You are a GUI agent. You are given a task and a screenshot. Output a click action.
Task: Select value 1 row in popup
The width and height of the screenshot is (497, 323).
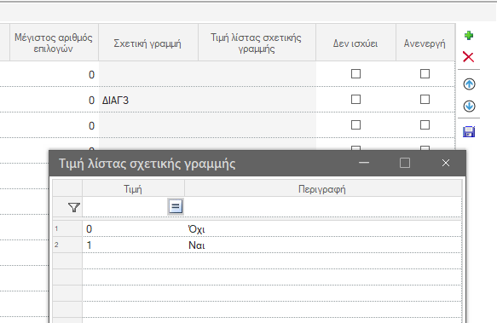257,245
